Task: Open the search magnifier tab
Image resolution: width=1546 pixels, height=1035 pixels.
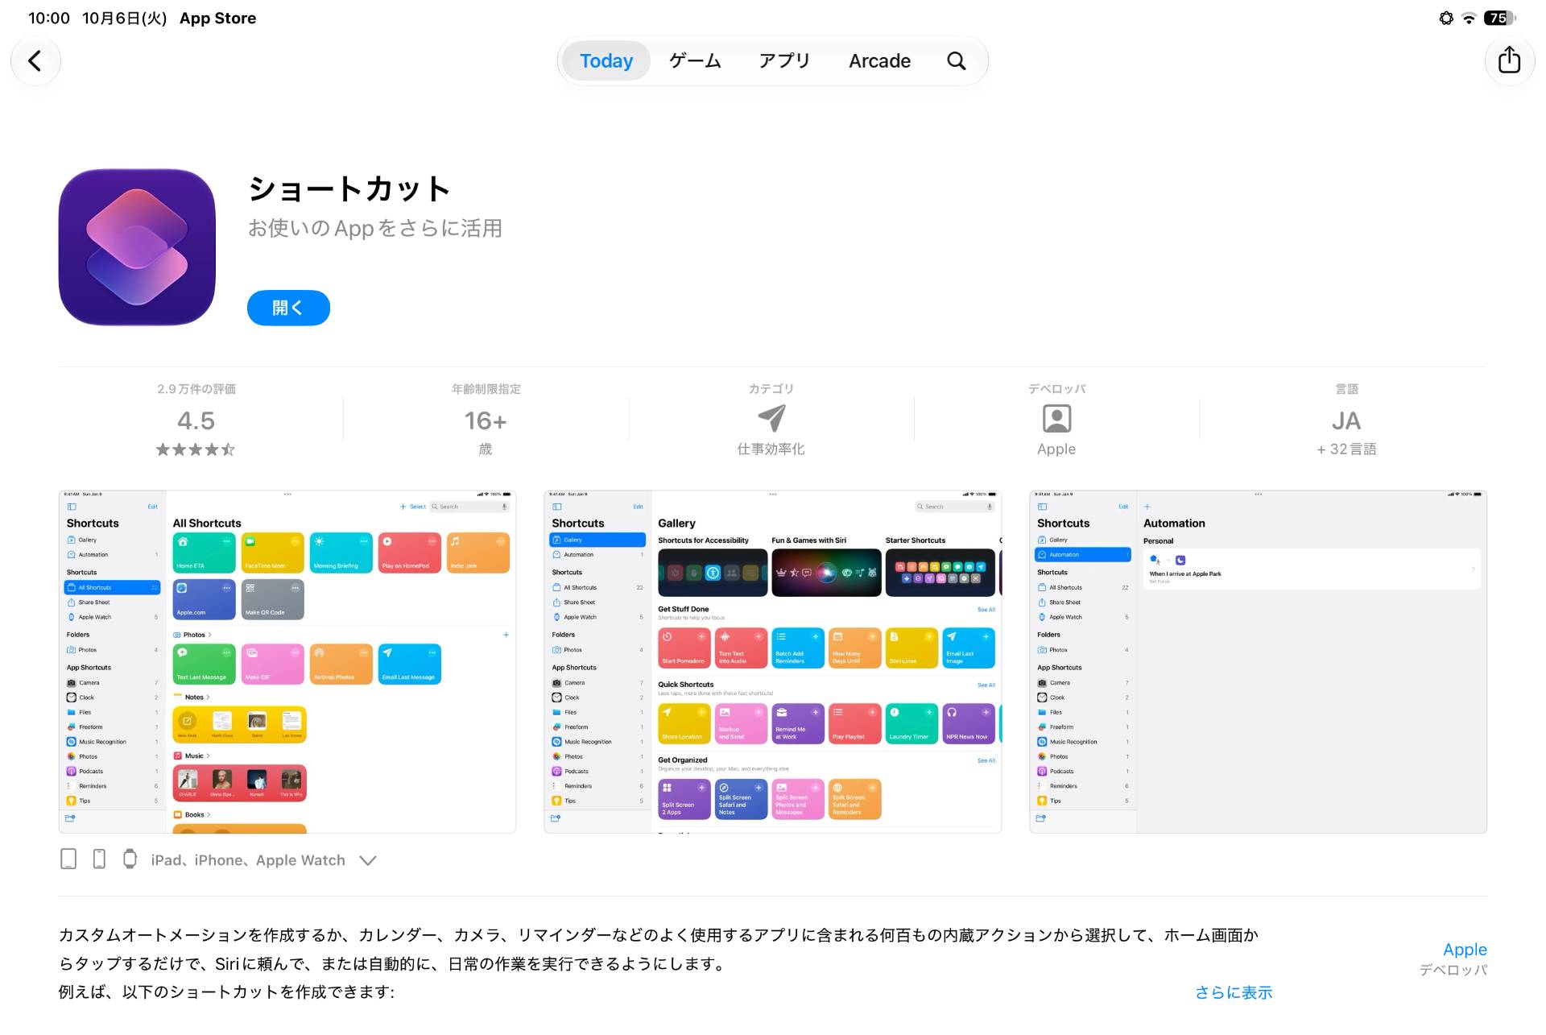Action: (x=956, y=60)
